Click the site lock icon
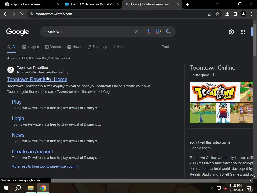This screenshot has width=257, height=193. pyautogui.click(x=32, y=14)
